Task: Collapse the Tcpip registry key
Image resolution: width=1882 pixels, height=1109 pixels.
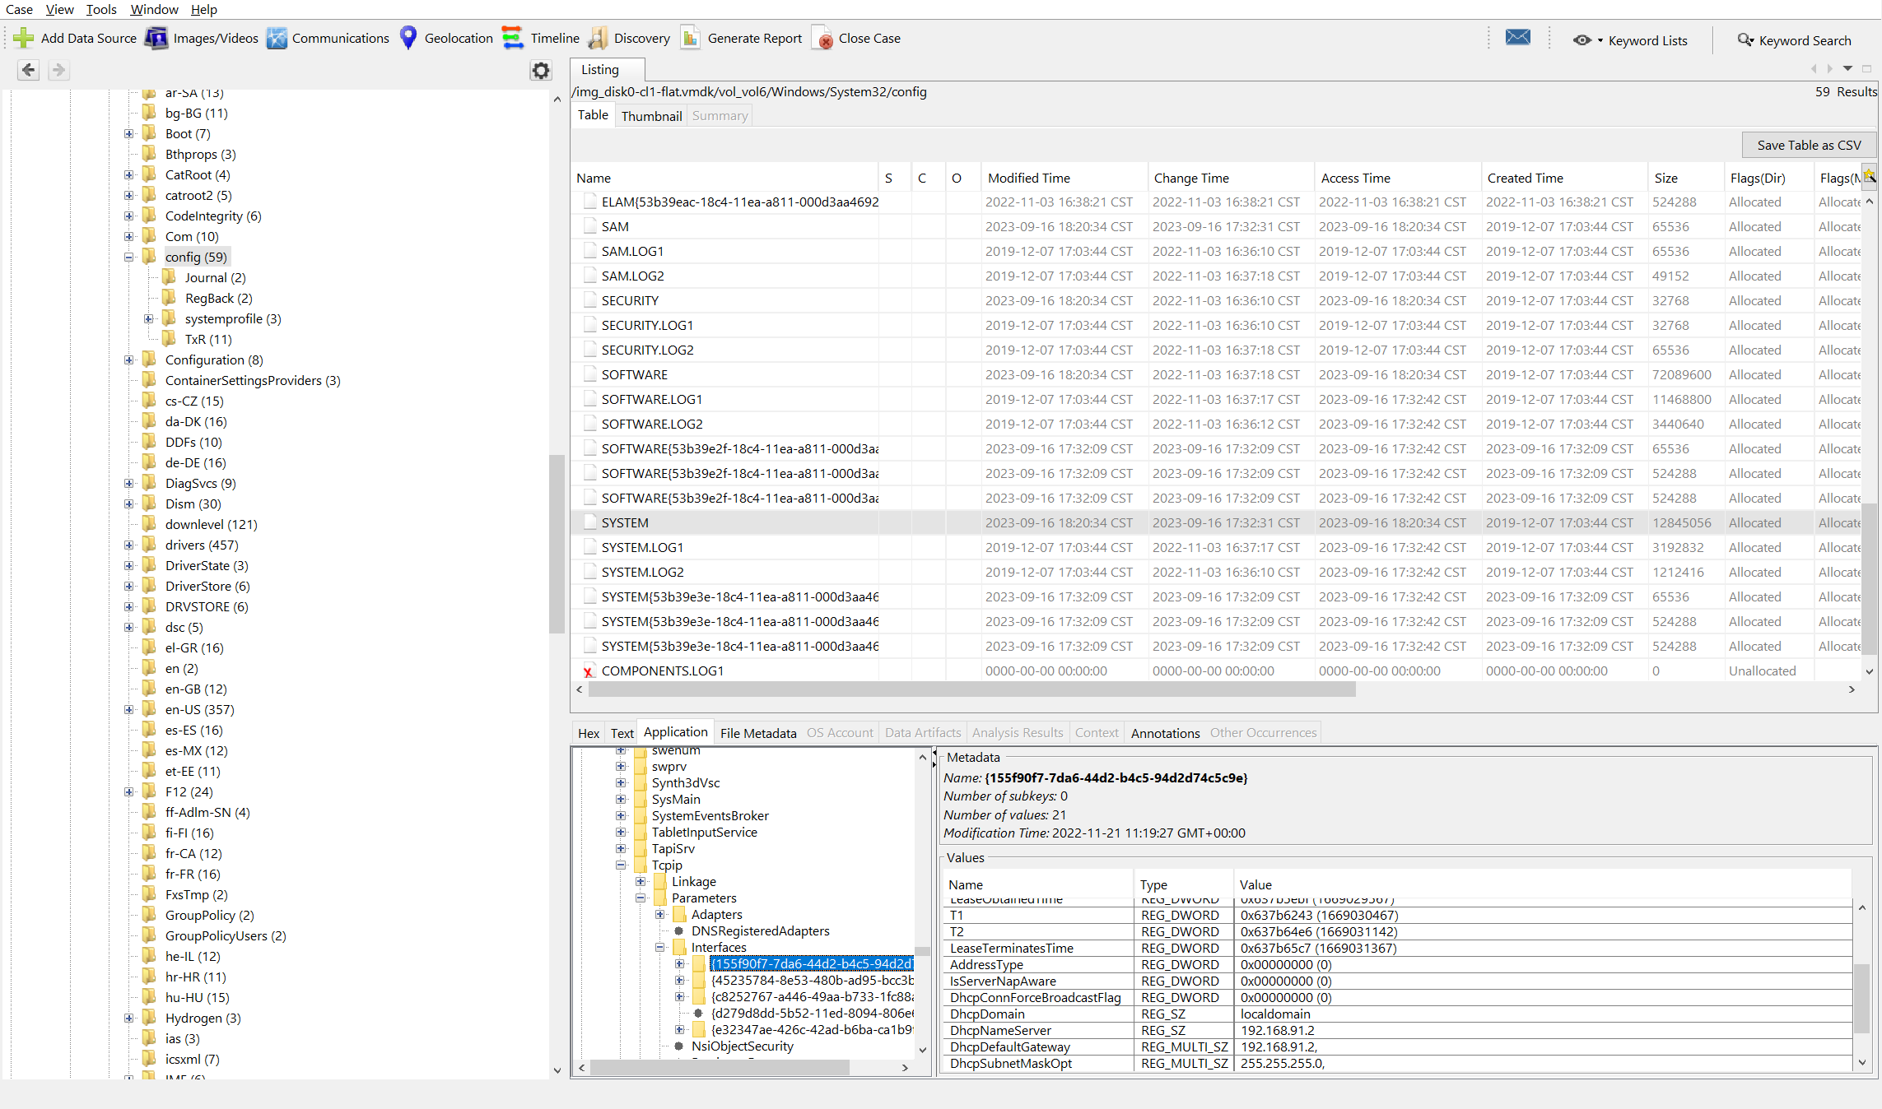Action: click(621, 865)
